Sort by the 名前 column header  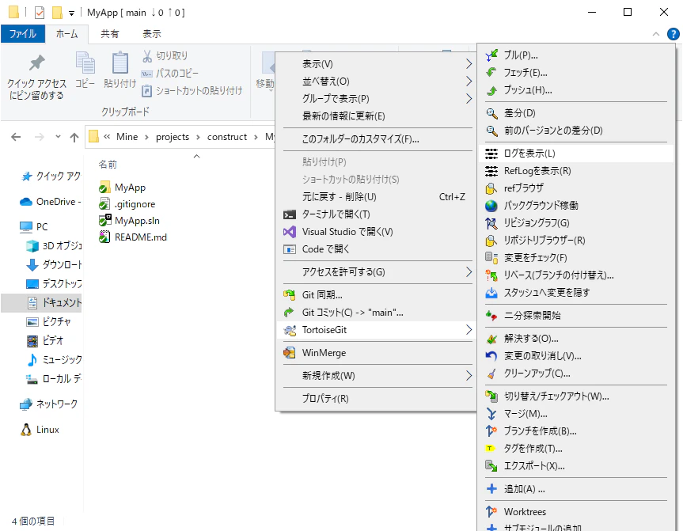tap(108, 165)
